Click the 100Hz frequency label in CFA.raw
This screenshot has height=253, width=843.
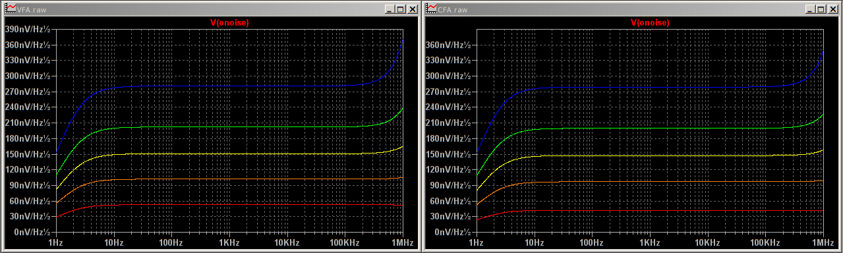(x=592, y=243)
